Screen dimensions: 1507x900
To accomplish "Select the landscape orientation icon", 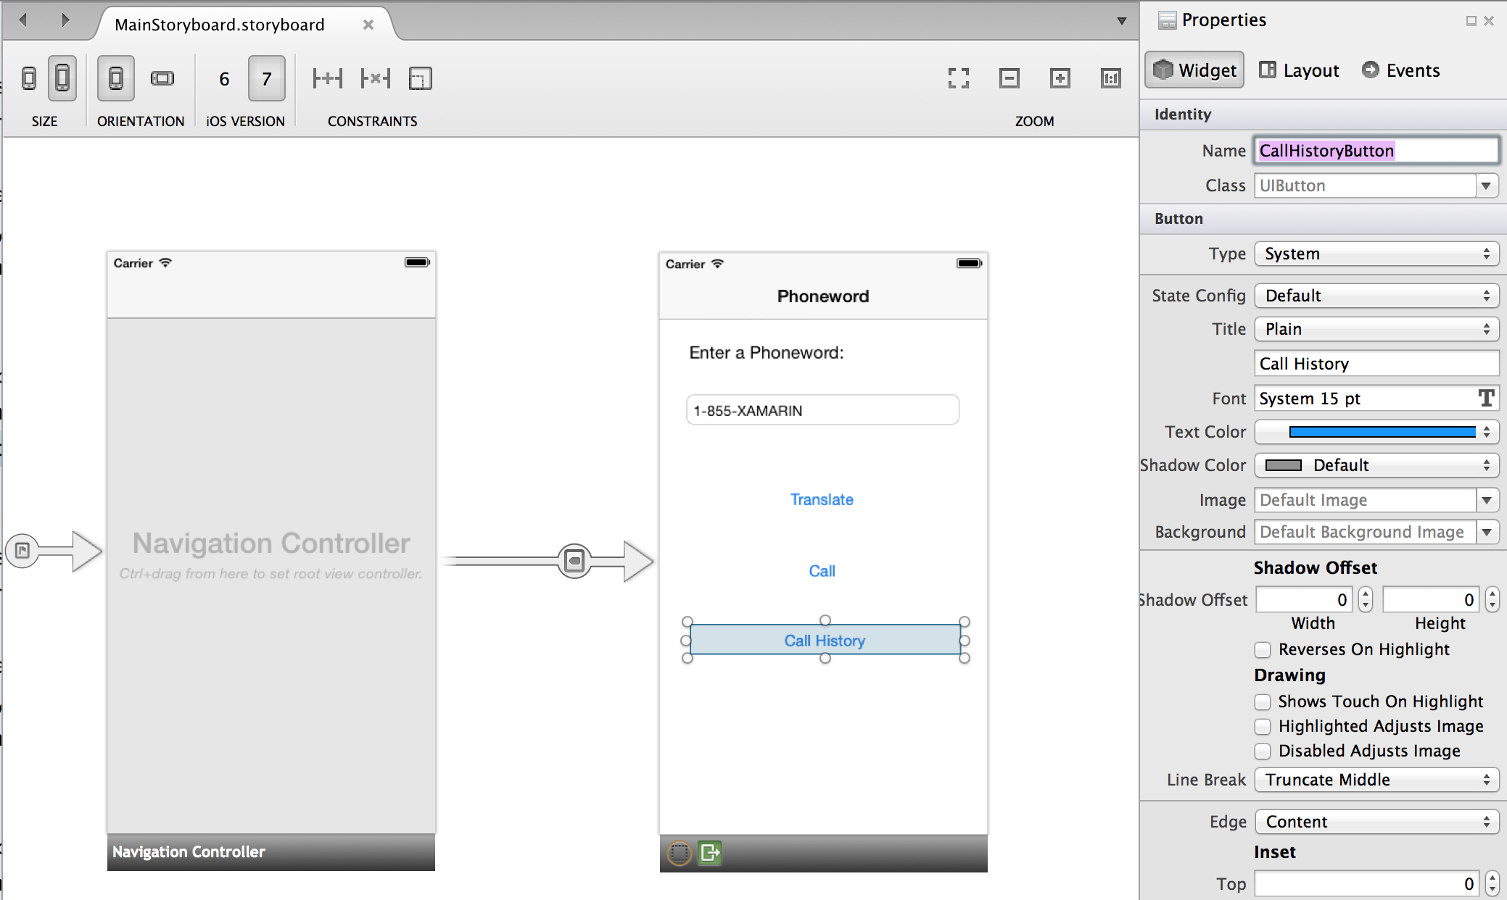I will (x=162, y=78).
